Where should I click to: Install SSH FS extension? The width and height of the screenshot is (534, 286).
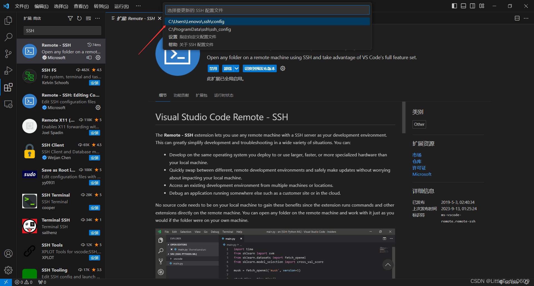coord(95,83)
